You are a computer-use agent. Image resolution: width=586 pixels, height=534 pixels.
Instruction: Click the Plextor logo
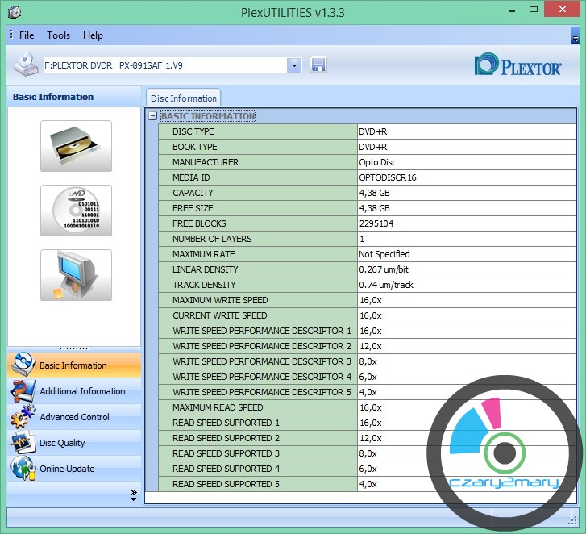click(518, 66)
